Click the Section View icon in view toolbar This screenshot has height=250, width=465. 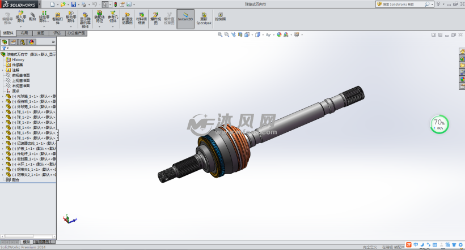coord(240,35)
